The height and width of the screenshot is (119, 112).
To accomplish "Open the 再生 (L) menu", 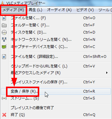I will [x=35, y=10].
